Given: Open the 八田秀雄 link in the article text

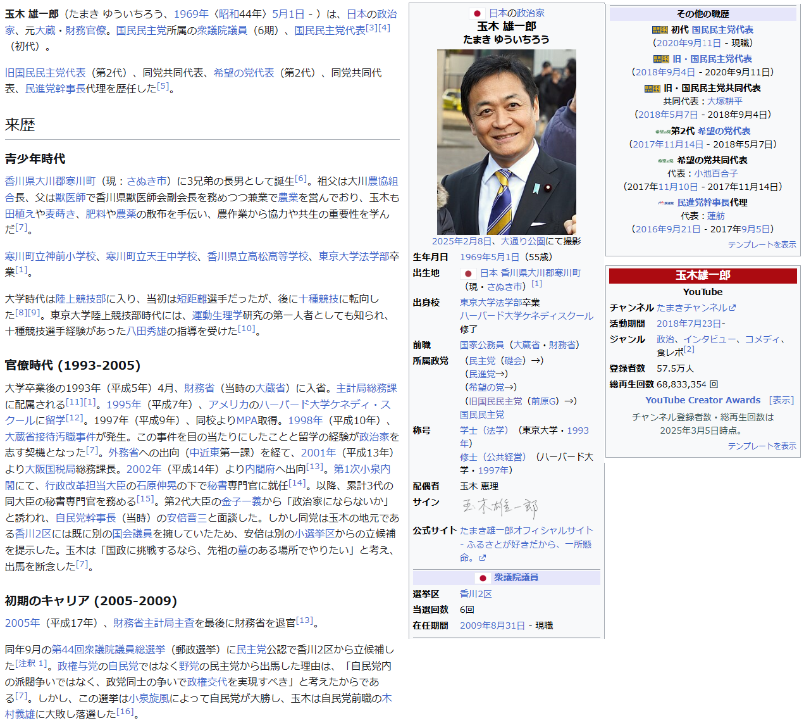Looking at the screenshot, I should [146, 331].
